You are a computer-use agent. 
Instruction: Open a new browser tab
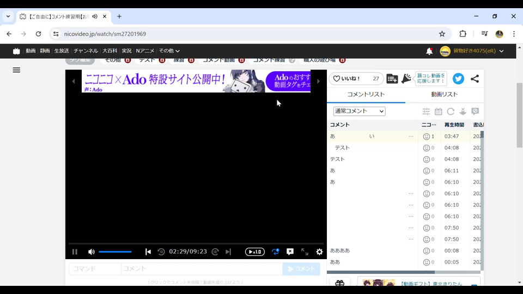click(119, 16)
